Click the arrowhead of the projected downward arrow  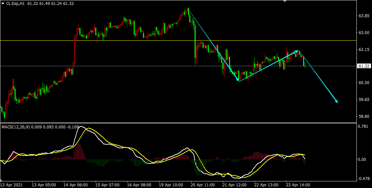click(x=337, y=102)
